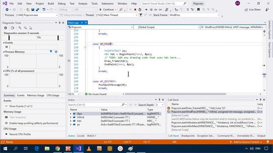Open the Global Scope dropdown

coord(167,27)
